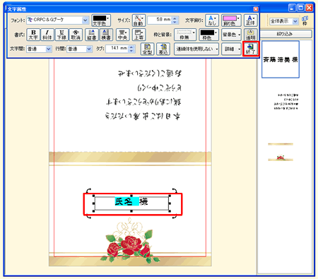
Task: Toggle underline (下線) formatting
Action: click(x=61, y=35)
